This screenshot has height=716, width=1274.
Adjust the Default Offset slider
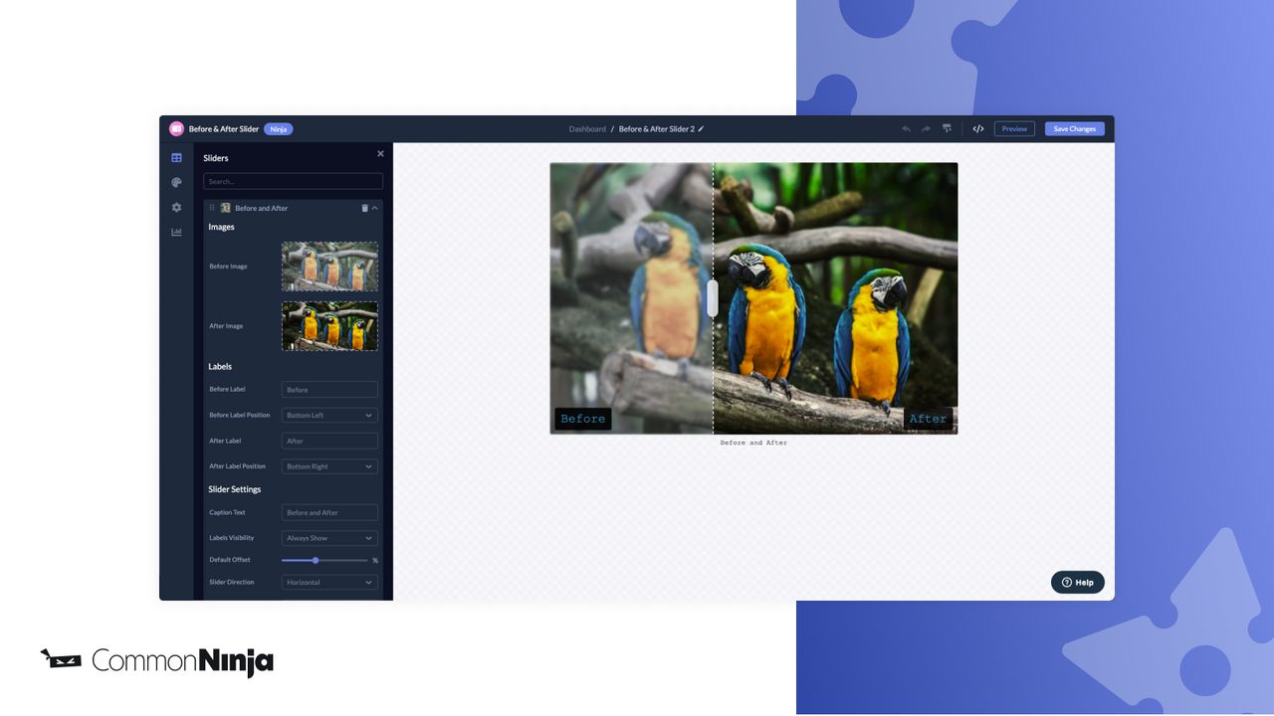pos(317,560)
